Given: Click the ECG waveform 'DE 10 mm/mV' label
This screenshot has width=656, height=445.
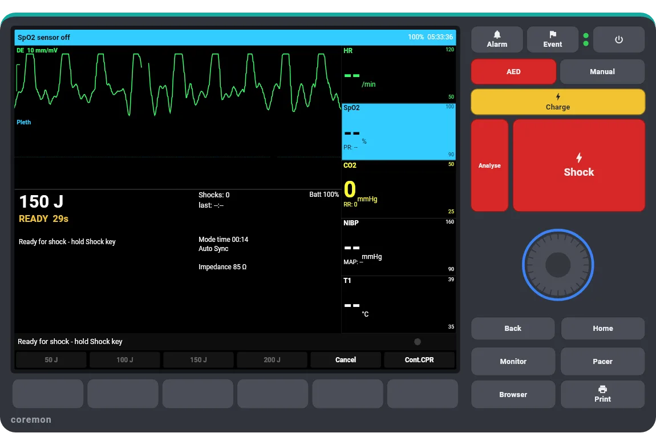Looking at the screenshot, I should (37, 50).
